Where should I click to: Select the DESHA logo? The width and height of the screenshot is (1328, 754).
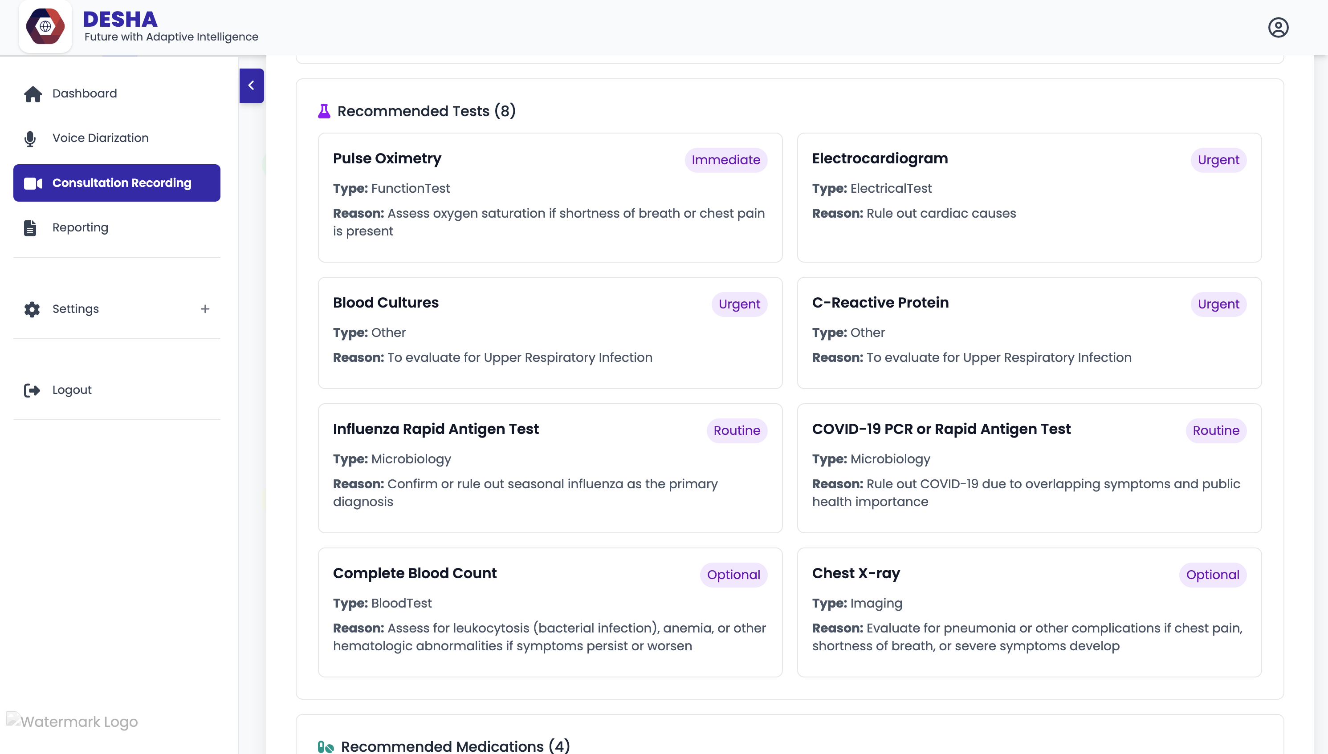[45, 26]
